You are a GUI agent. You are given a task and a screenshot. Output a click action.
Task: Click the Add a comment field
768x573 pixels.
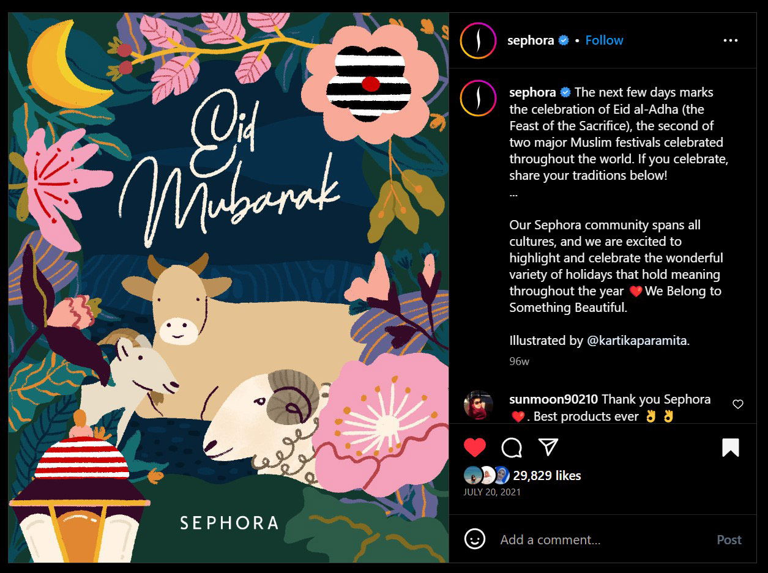(x=603, y=539)
